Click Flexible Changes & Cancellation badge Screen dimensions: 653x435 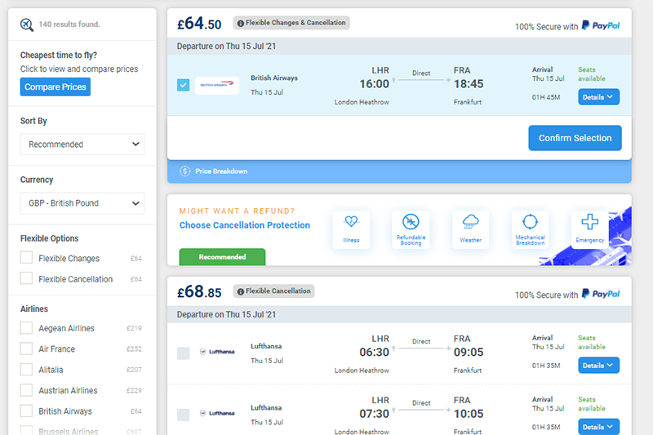pyautogui.click(x=291, y=23)
